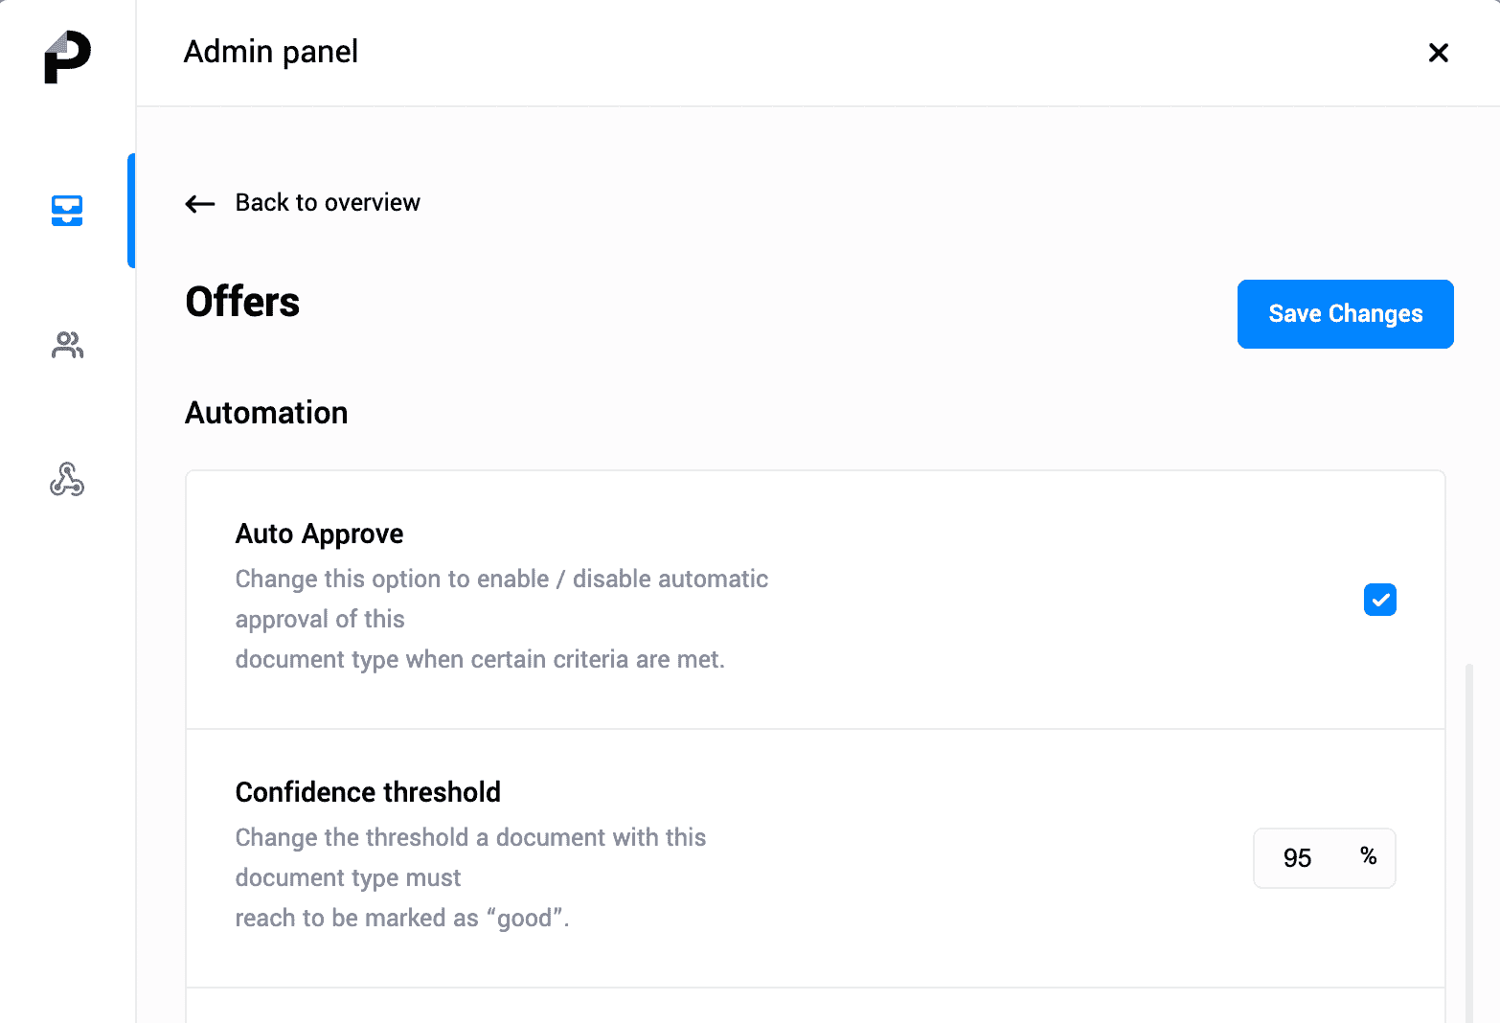
Task: Click the Confidence threshold label
Action: coord(368,792)
